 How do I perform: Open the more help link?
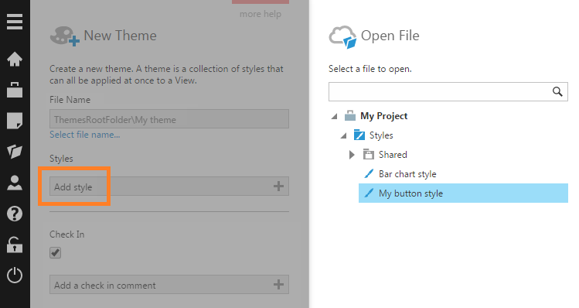click(261, 14)
